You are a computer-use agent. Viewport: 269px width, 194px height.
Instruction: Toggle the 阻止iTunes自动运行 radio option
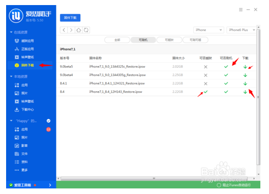pyautogui.click(x=219, y=185)
